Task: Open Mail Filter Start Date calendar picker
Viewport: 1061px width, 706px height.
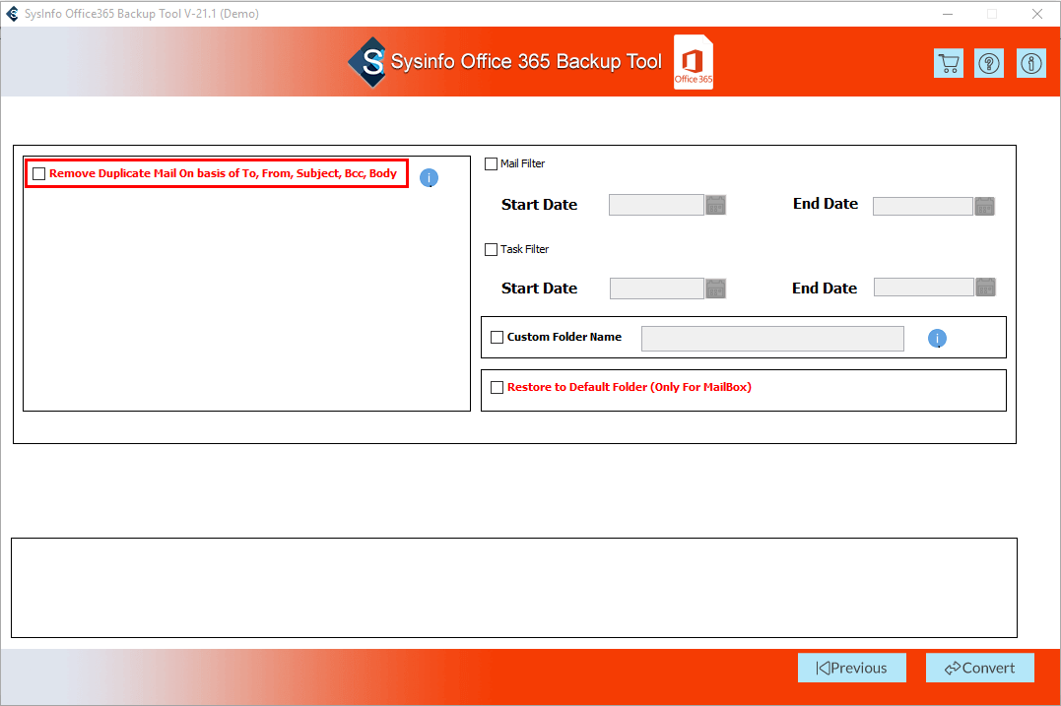Action: (716, 205)
